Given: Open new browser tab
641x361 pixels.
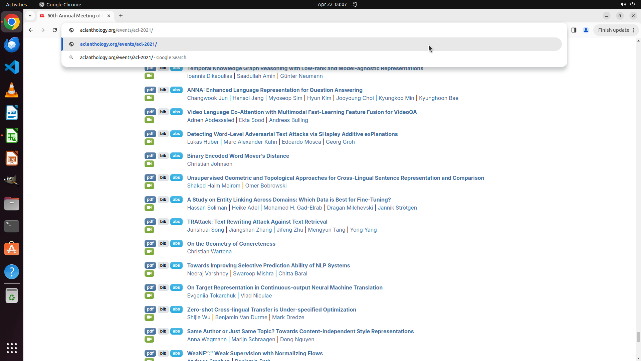Looking at the screenshot, I should 121,16.
